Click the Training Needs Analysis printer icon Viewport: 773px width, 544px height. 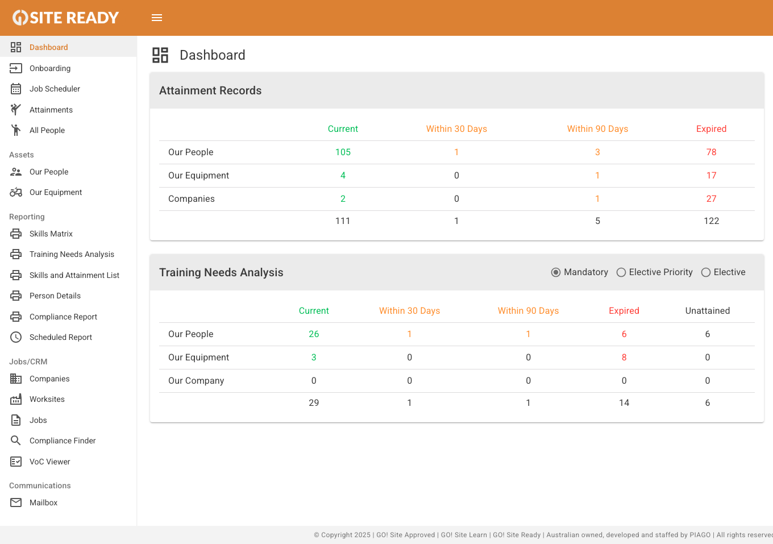click(x=16, y=254)
